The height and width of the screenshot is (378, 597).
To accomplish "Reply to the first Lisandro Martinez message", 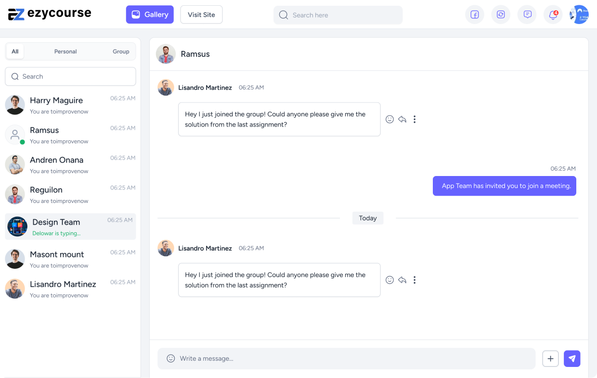I will [x=402, y=119].
